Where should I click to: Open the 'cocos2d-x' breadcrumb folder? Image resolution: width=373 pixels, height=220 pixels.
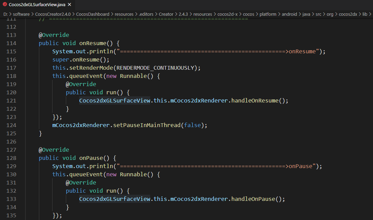227,14
